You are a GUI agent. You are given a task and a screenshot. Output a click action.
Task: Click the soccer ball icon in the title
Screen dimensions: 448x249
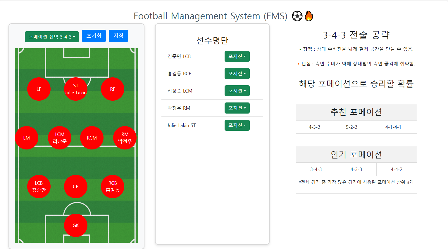coord(297,16)
